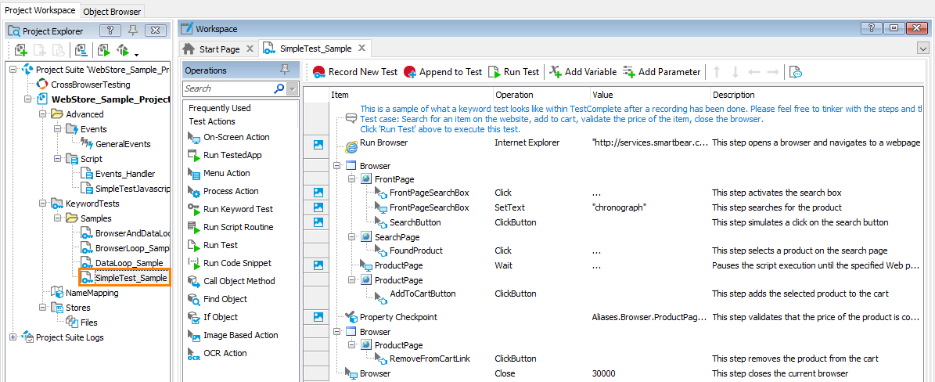Select GeneralEvents tree item

click(x=114, y=144)
